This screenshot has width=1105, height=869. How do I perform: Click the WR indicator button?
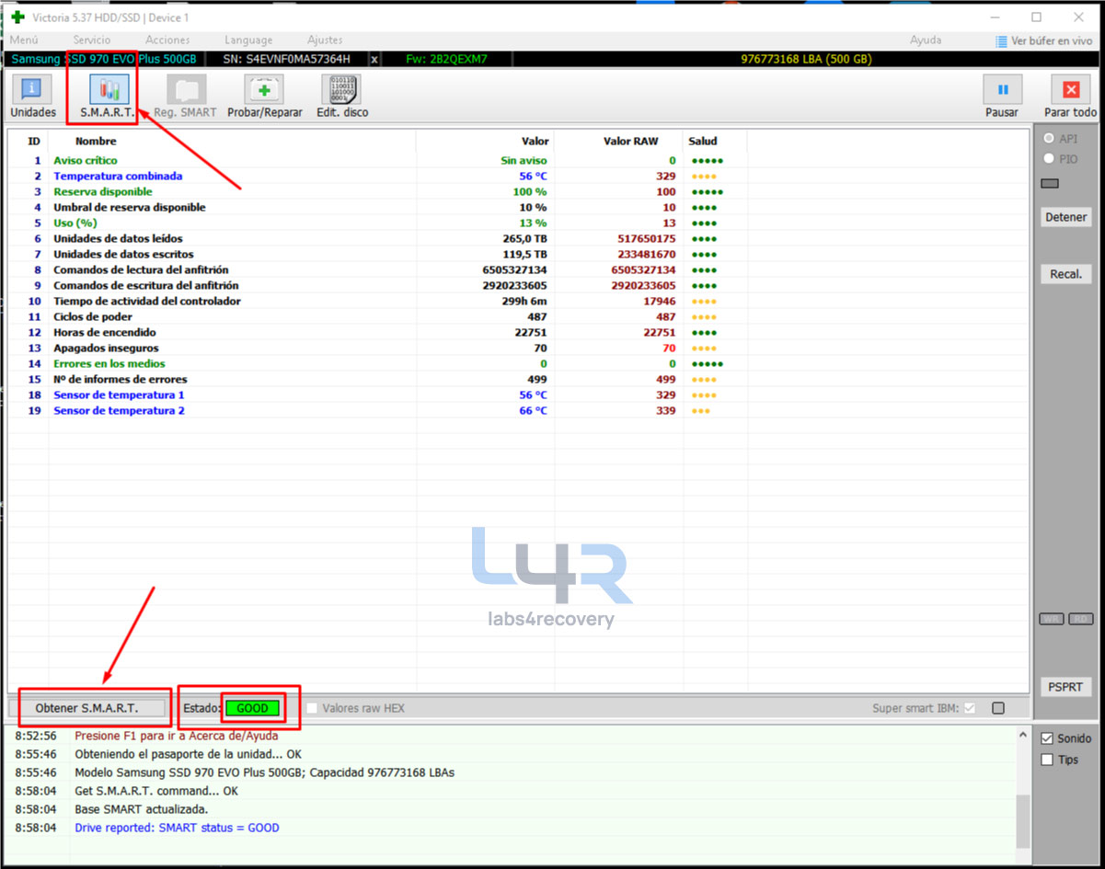click(x=1052, y=619)
